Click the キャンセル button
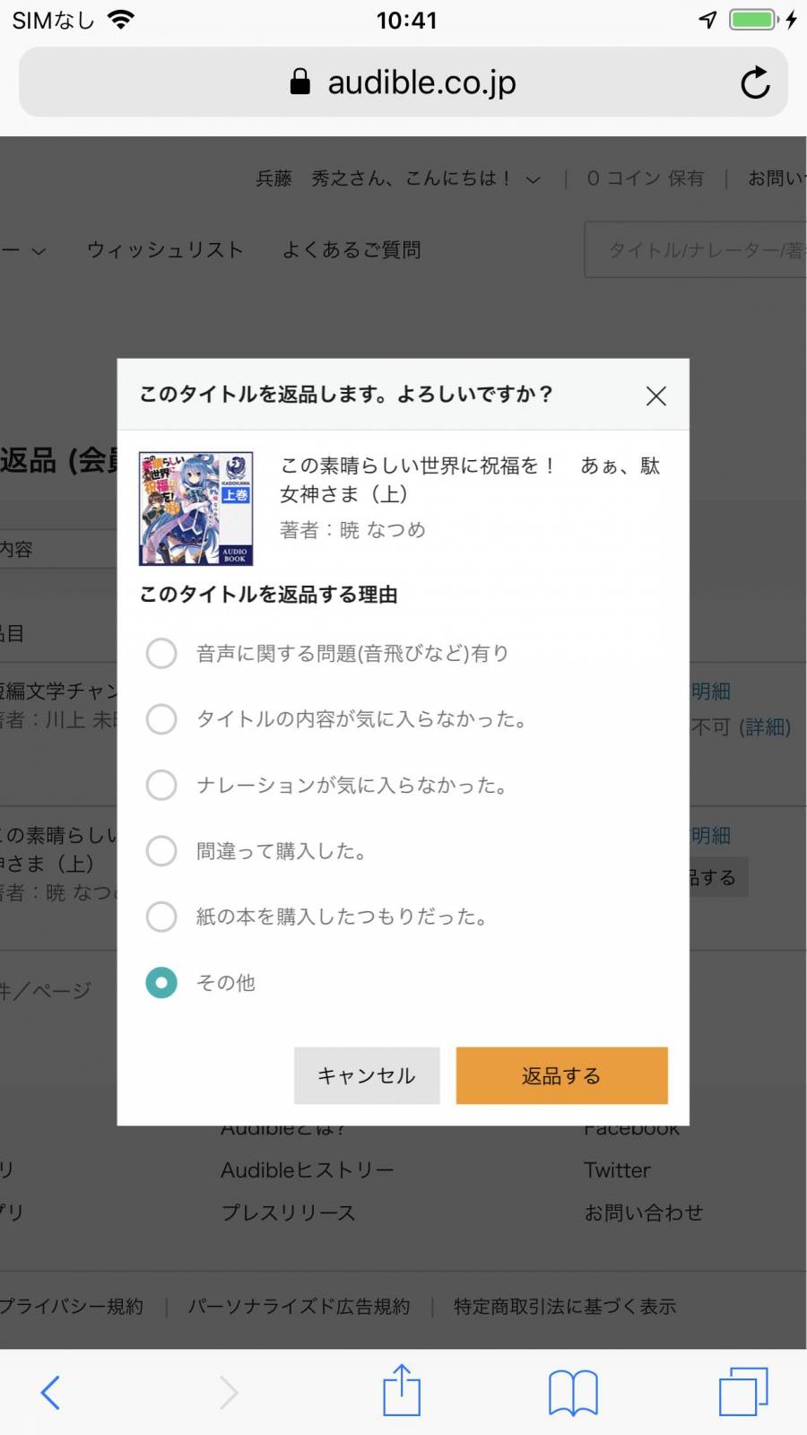This screenshot has height=1435, width=807. tap(367, 1075)
